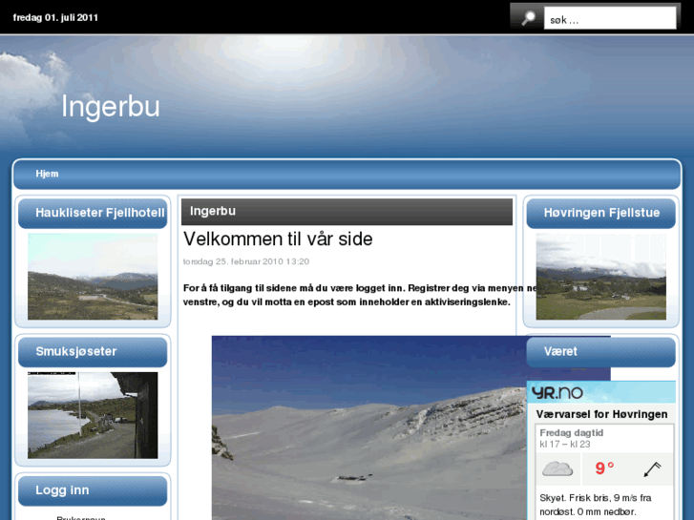Click the Haukliseter Fjellhotell panel header
The image size is (694, 520).
point(93,213)
